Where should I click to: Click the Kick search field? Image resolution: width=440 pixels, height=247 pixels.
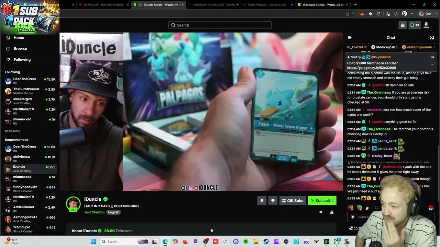[220, 25]
